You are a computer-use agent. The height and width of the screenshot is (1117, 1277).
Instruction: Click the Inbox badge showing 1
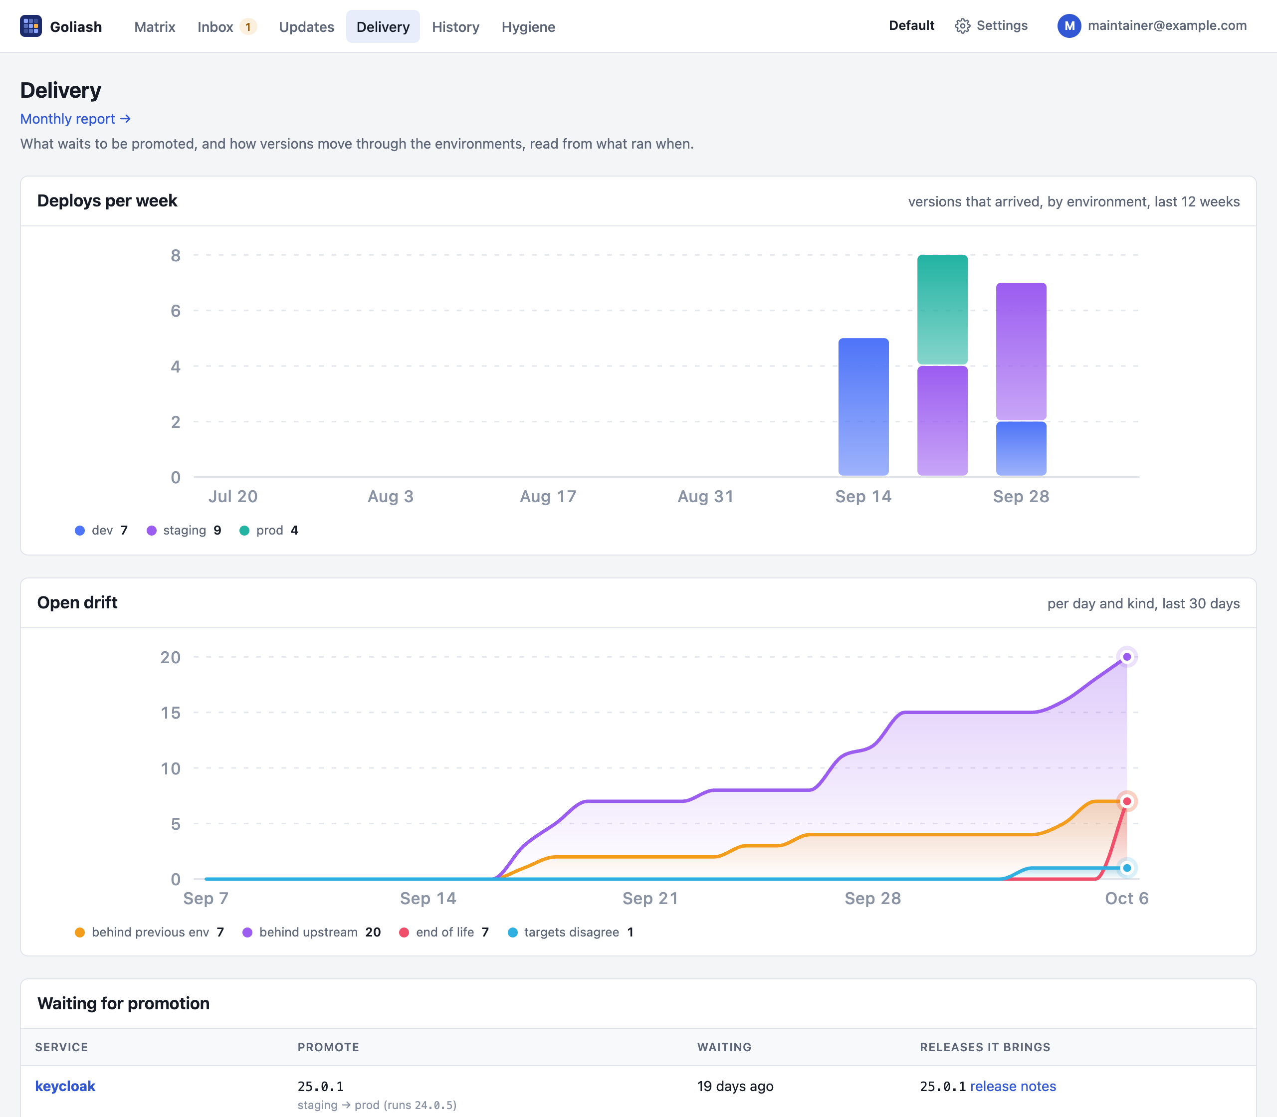pyautogui.click(x=248, y=27)
